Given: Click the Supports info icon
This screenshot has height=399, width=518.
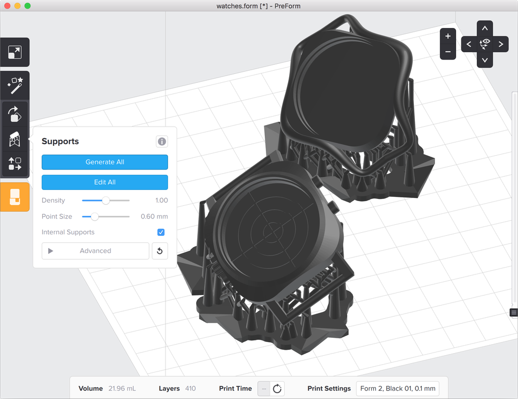Looking at the screenshot, I should (x=162, y=141).
